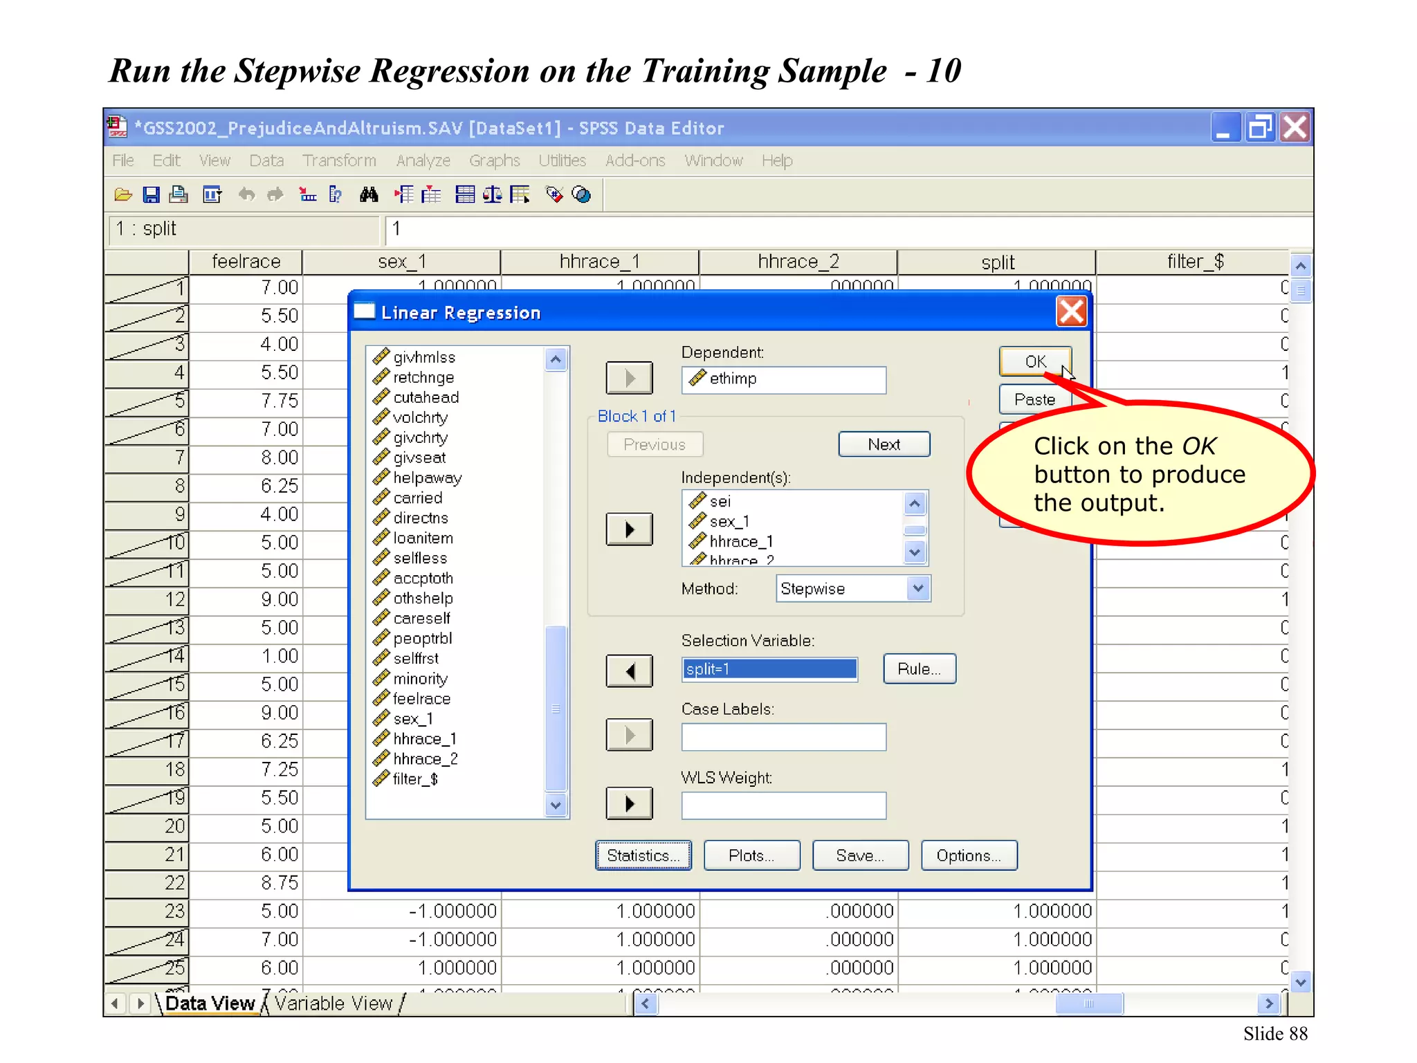Click the Select Cases icon
Screen dimensions: 1417x1063
coord(520,195)
